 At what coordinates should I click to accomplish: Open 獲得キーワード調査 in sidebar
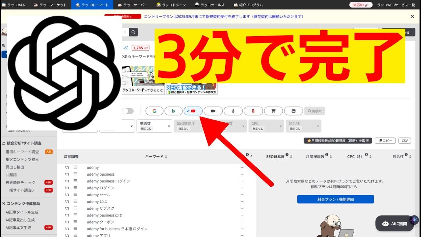(x=22, y=152)
